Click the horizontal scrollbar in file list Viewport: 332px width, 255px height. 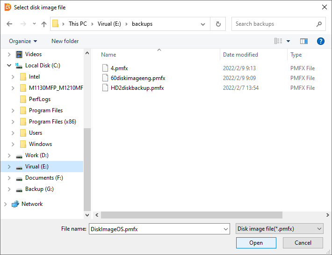click(192, 215)
